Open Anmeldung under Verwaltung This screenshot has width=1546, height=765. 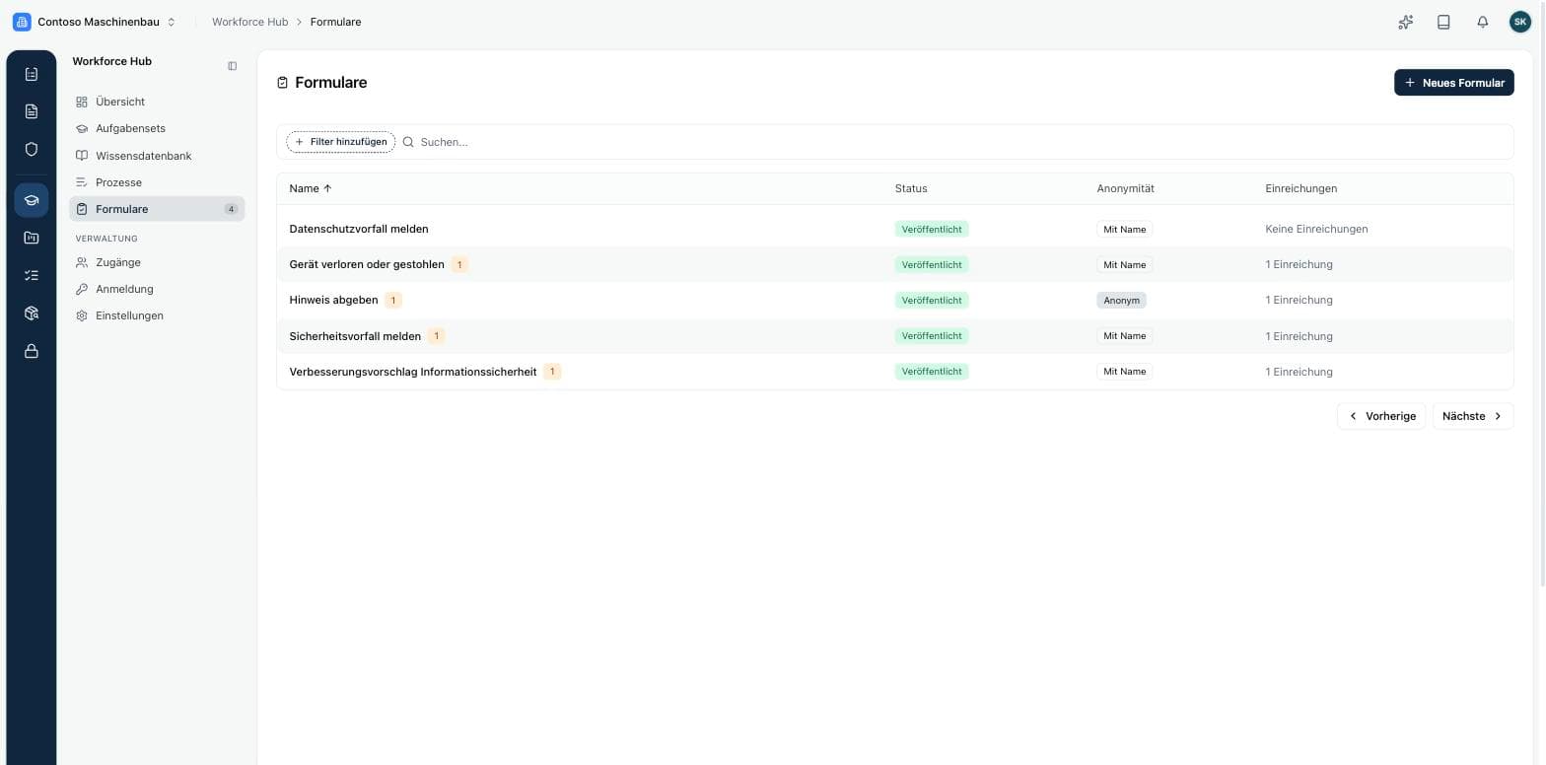pyautogui.click(x=157, y=289)
